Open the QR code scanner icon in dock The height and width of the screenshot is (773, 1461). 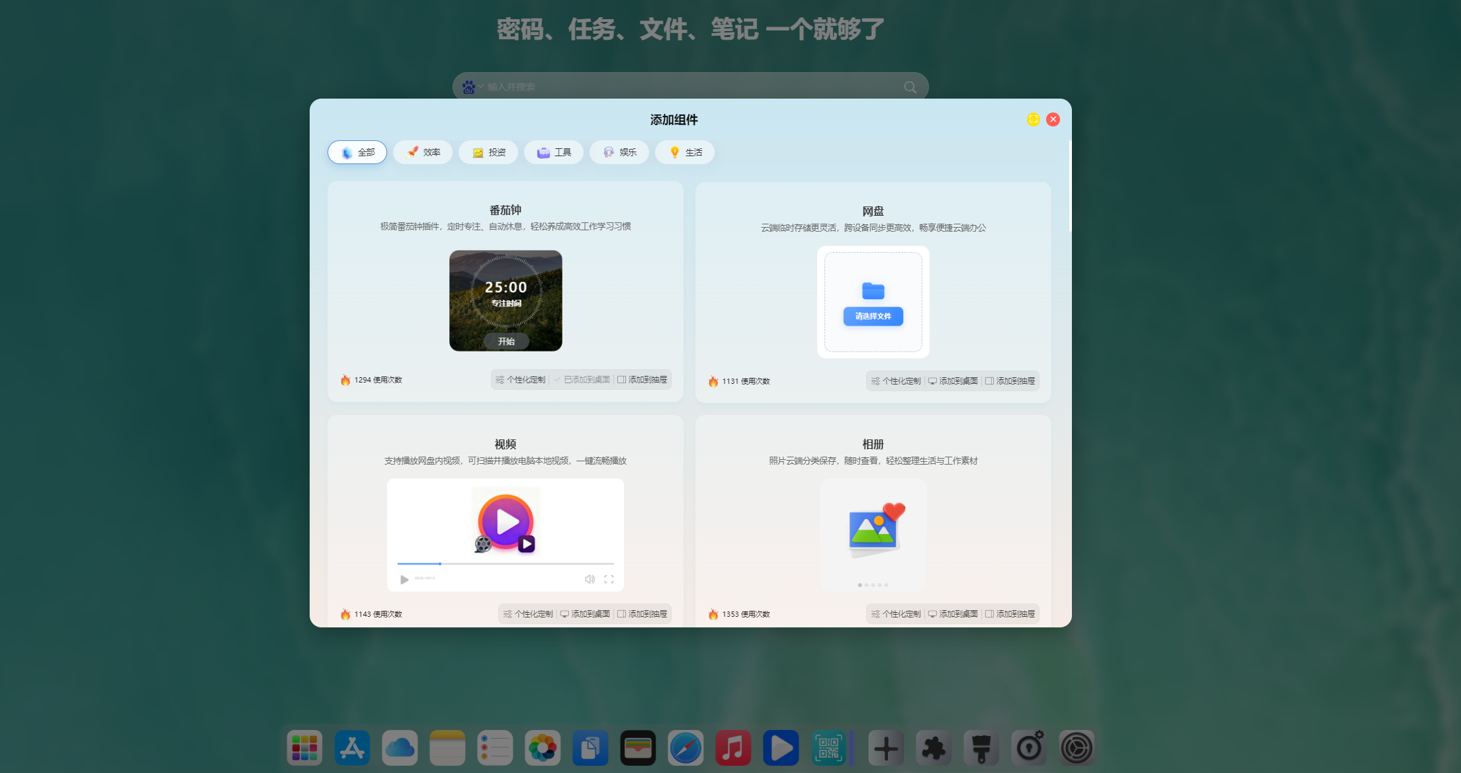pyautogui.click(x=829, y=748)
